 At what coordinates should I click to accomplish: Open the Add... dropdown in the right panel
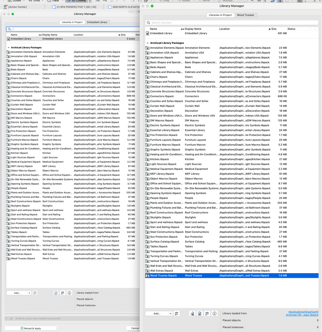click(159, 313)
